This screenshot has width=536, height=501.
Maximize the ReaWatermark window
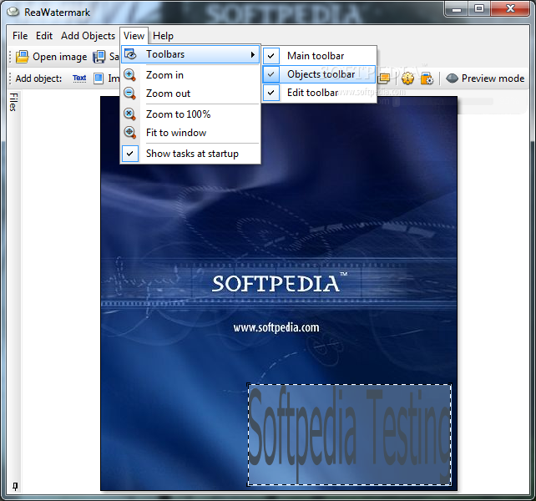point(479,9)
